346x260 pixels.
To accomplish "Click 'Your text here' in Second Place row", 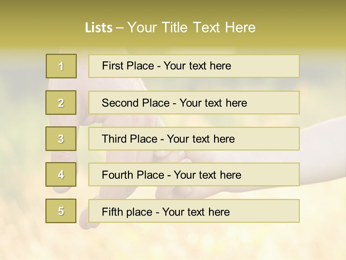I will click(x=213, y=103).
